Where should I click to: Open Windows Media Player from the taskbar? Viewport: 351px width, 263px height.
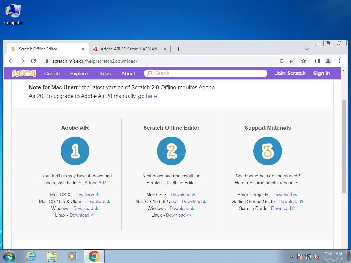pyautogui.click(x=73, y=256)
